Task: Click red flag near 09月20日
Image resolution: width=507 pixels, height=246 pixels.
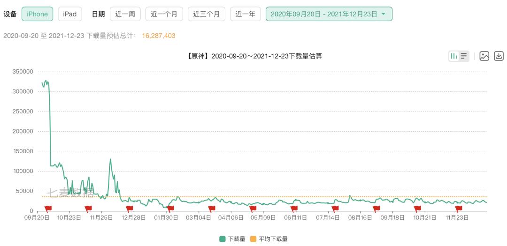Action: click(x=48, y=209)
